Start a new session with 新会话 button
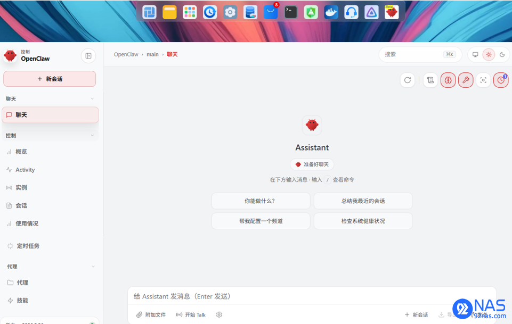512x324 pixels. (50, 79)
